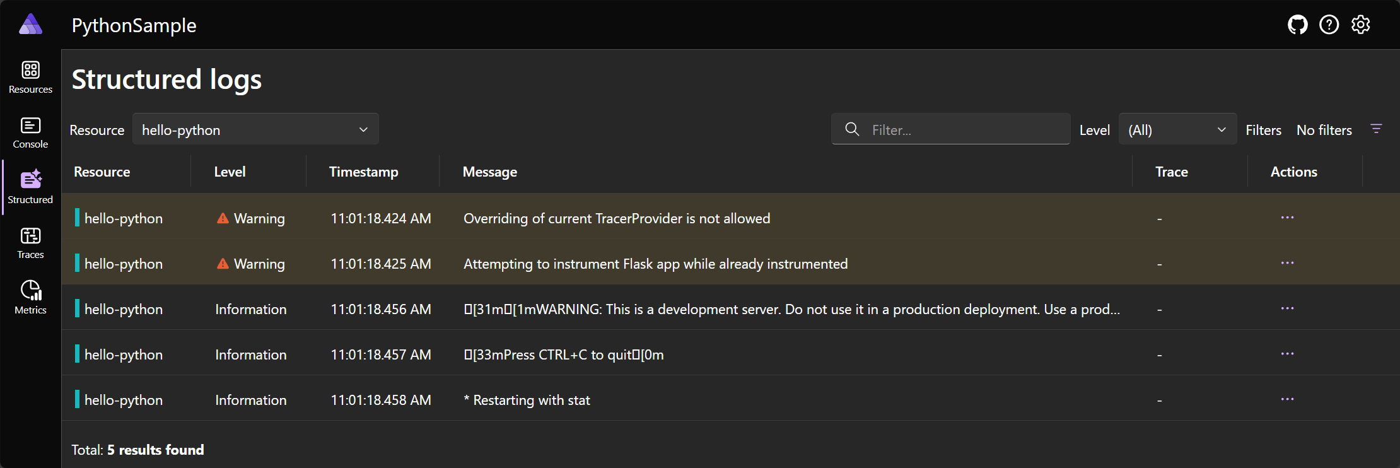Click the Message column header
Screen dimensions: 1400x468
[x=490, y=172]
